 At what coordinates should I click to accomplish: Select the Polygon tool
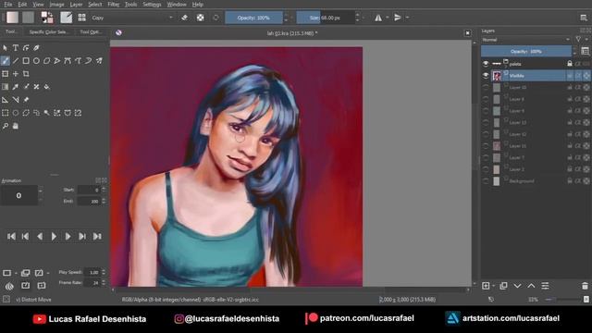46,61
